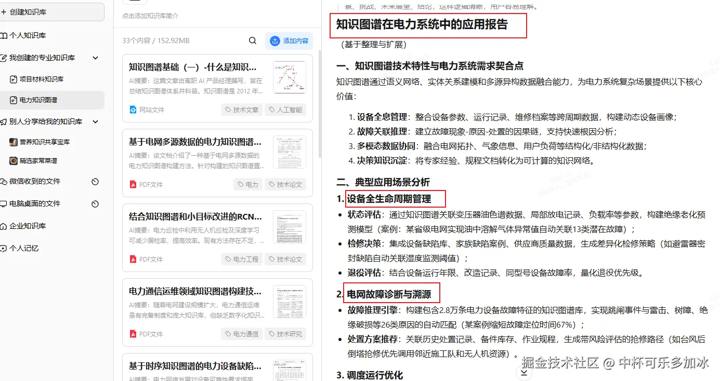This screenshot has width=720, height=381.
Task: Click the 技术研究 tag
Action: coord(285,334)
